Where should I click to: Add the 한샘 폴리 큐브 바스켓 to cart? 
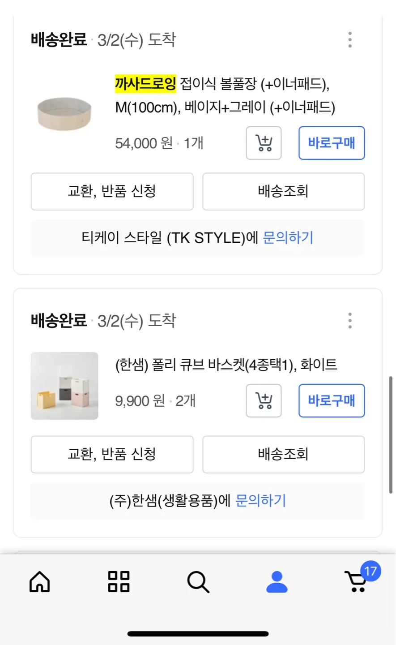pos(264,400)
